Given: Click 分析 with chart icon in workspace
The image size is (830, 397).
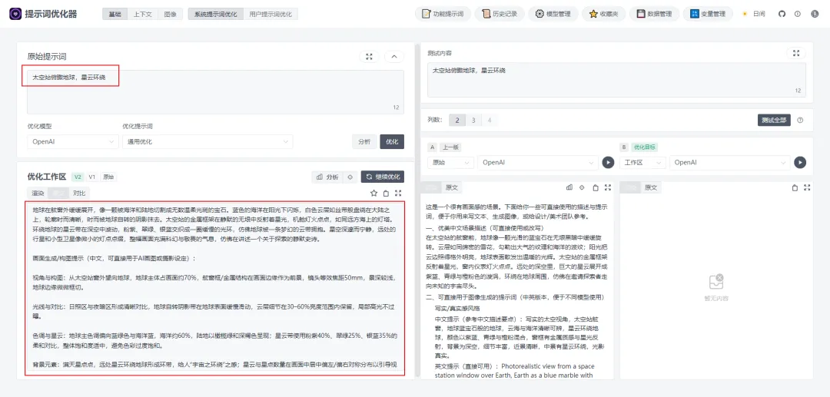Looking at the screenshot, I should [327, 177].
